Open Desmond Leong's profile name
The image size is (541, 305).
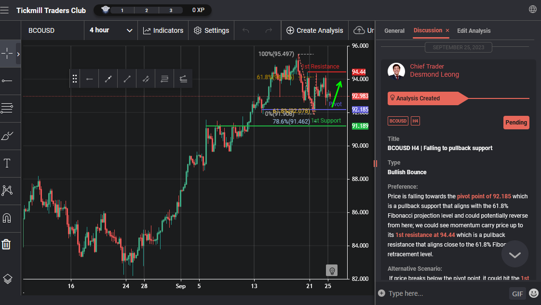click(434, 75)
